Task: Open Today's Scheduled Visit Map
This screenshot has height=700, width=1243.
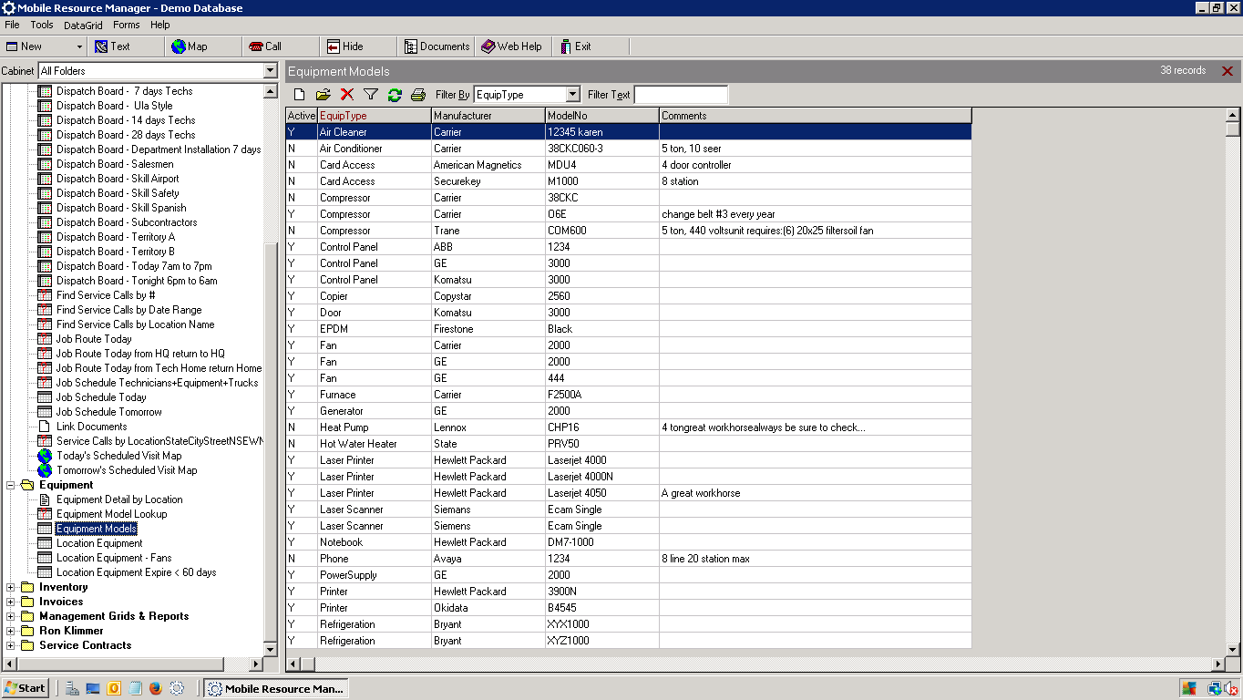Action: pyautogui.click(x=118, y=456)
